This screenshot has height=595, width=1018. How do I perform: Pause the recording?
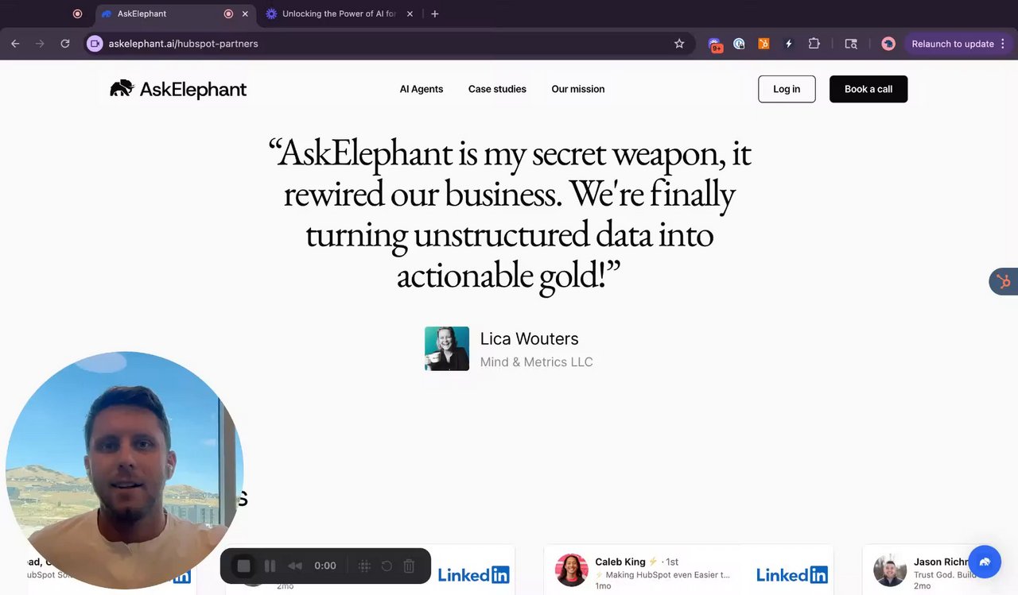click(270, 566)
